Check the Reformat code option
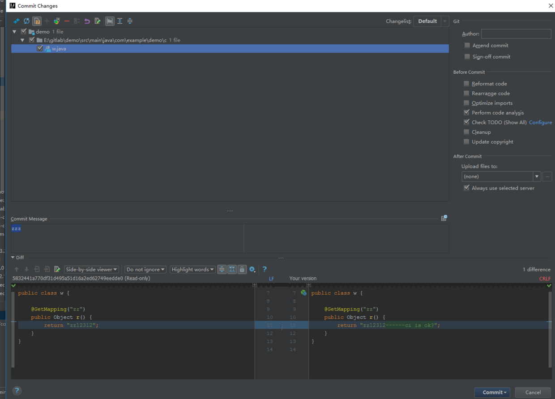555x399 pixels. [466, 84]
